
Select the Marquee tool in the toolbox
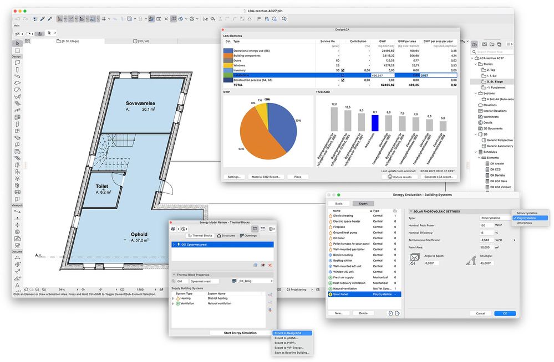[17, 50]
